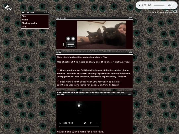Click the skull logo in the corner
179x134 pixels.
7,7
